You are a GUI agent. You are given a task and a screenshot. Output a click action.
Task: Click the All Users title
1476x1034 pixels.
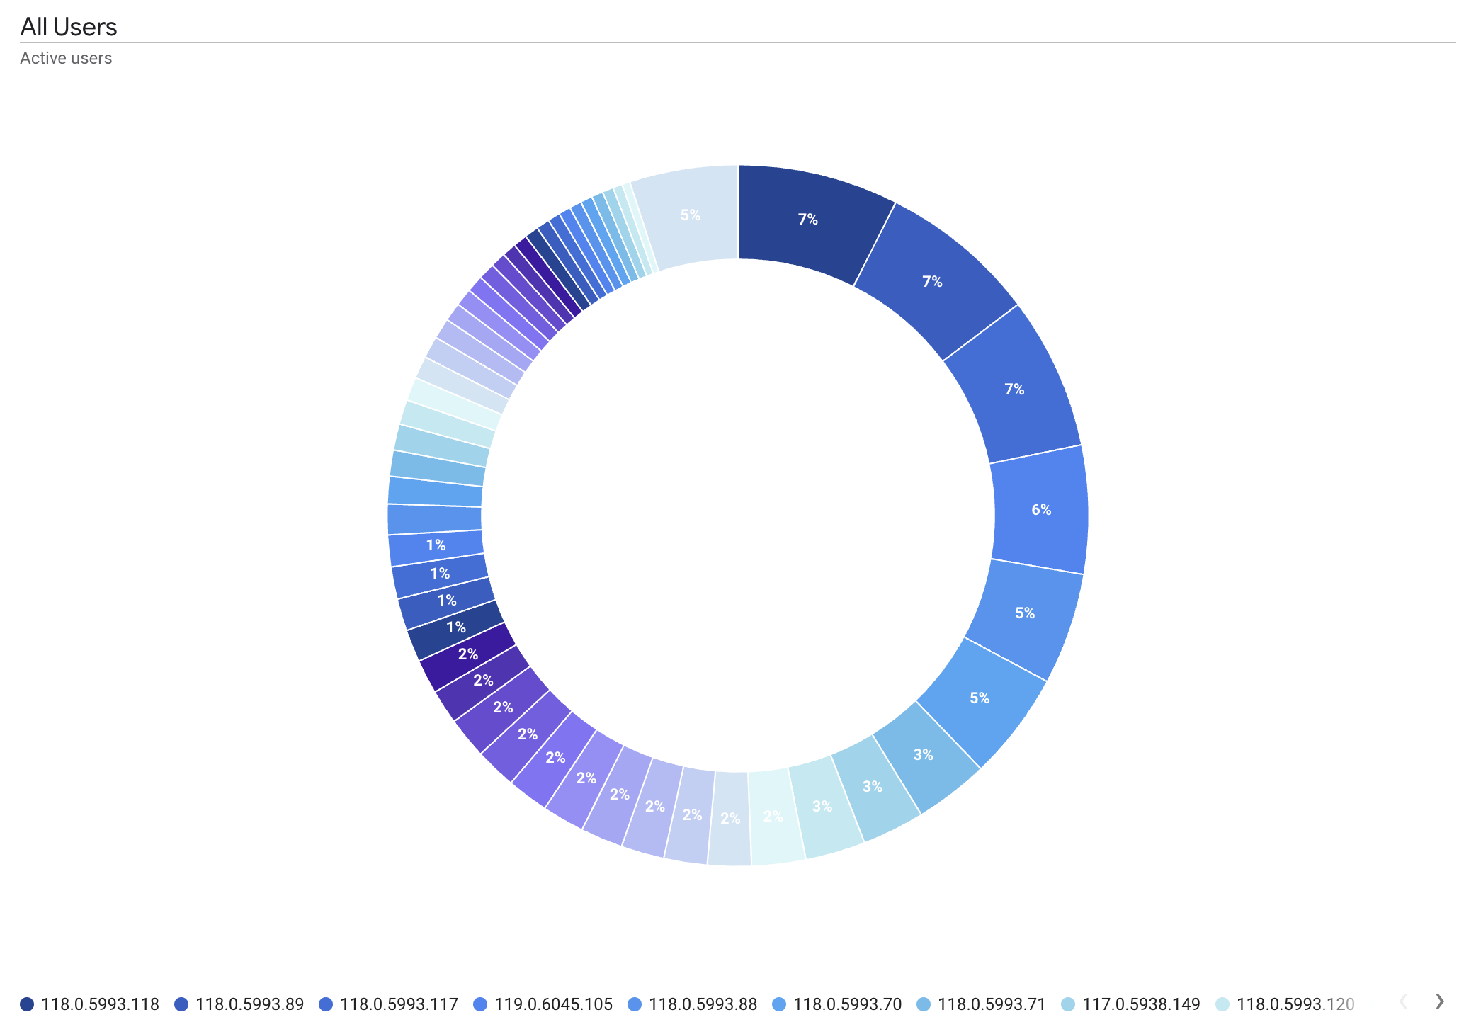point(68,27)
